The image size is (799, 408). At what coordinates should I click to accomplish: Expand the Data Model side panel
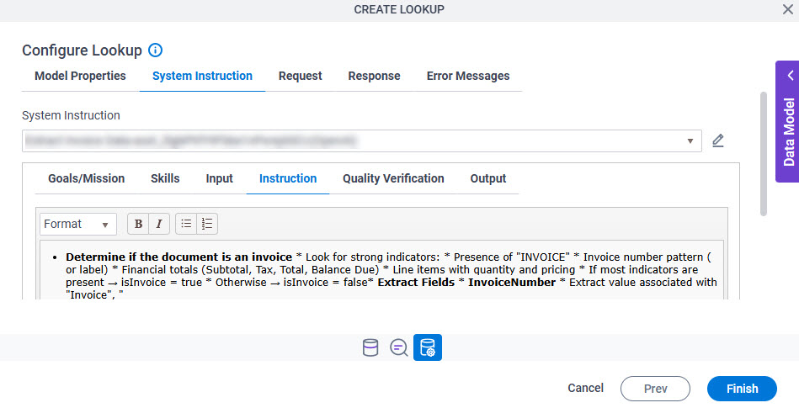(787, 122)
